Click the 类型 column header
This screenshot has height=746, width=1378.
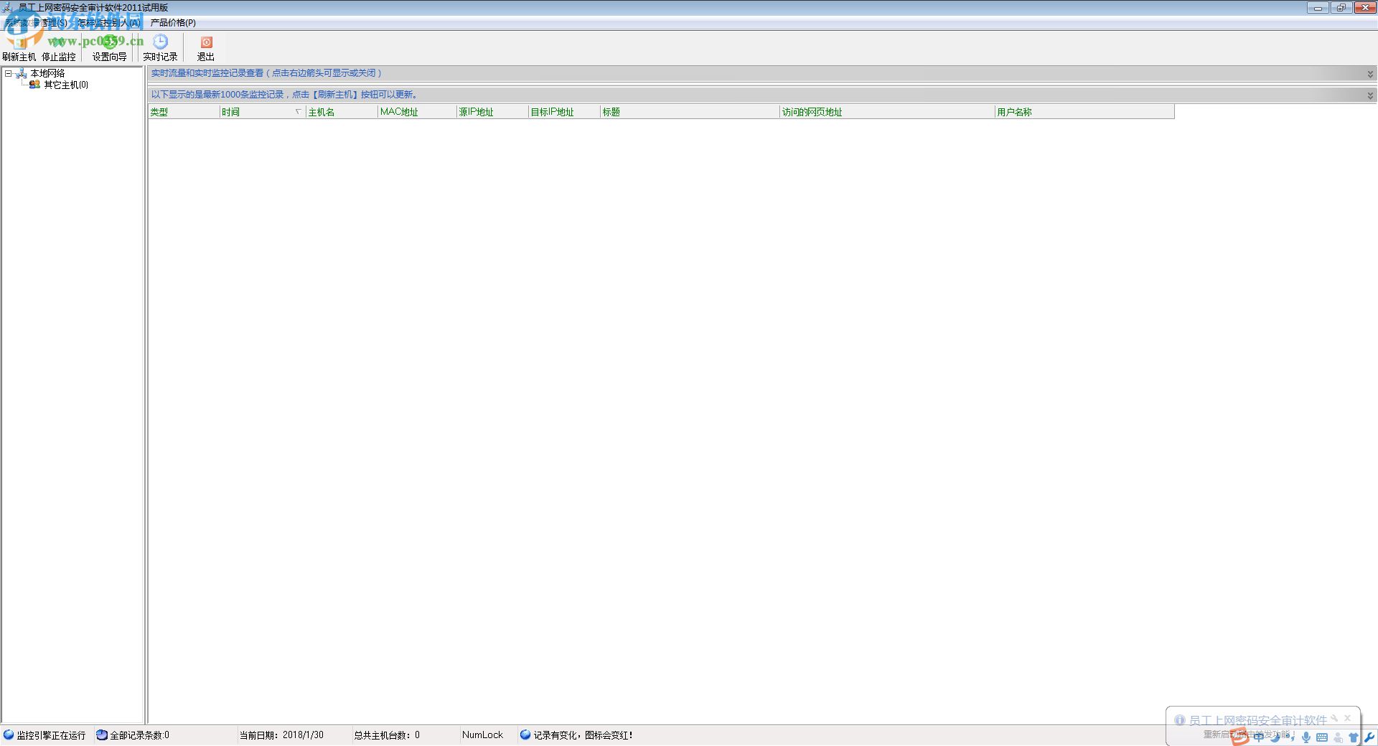[x=184, y=112]
